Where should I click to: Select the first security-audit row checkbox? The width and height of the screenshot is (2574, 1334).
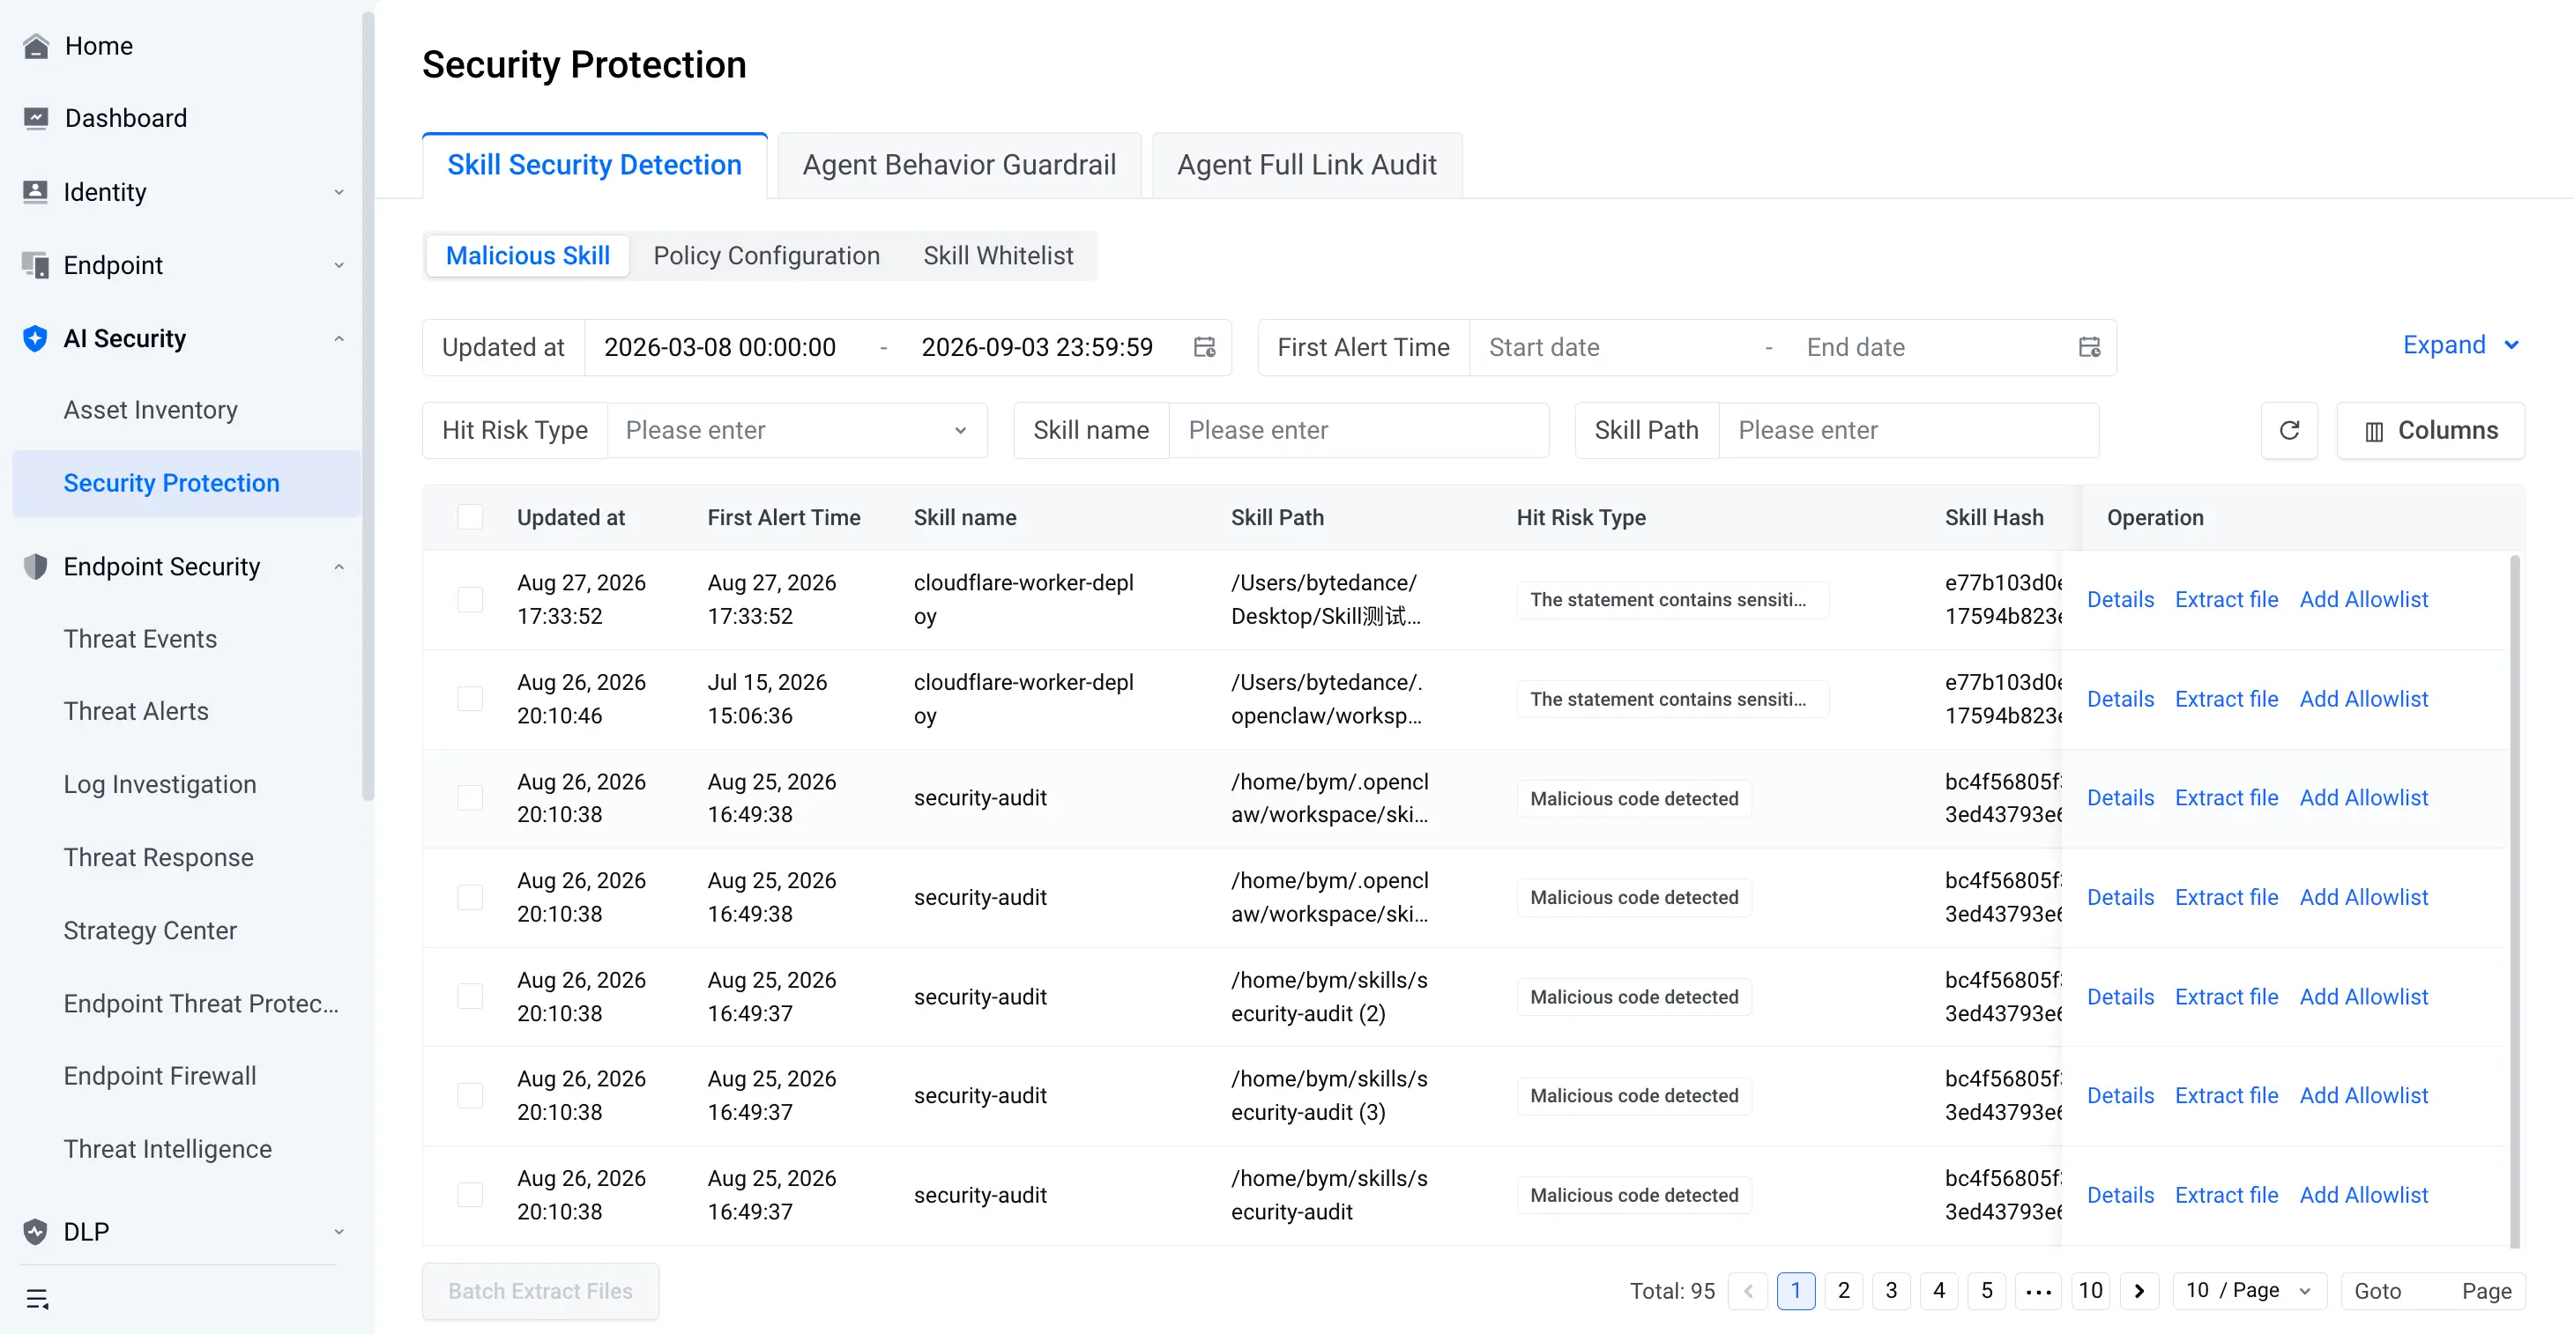(470, 797)
